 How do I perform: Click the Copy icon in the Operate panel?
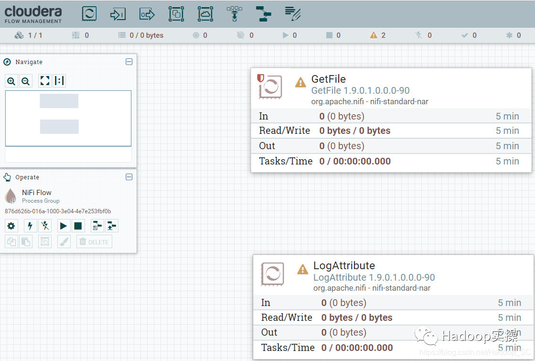tap(11, 242)
